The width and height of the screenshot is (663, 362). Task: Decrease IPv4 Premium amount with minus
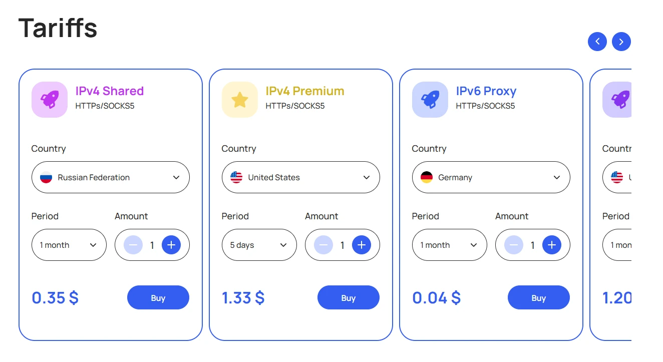(x=323, y=245)
